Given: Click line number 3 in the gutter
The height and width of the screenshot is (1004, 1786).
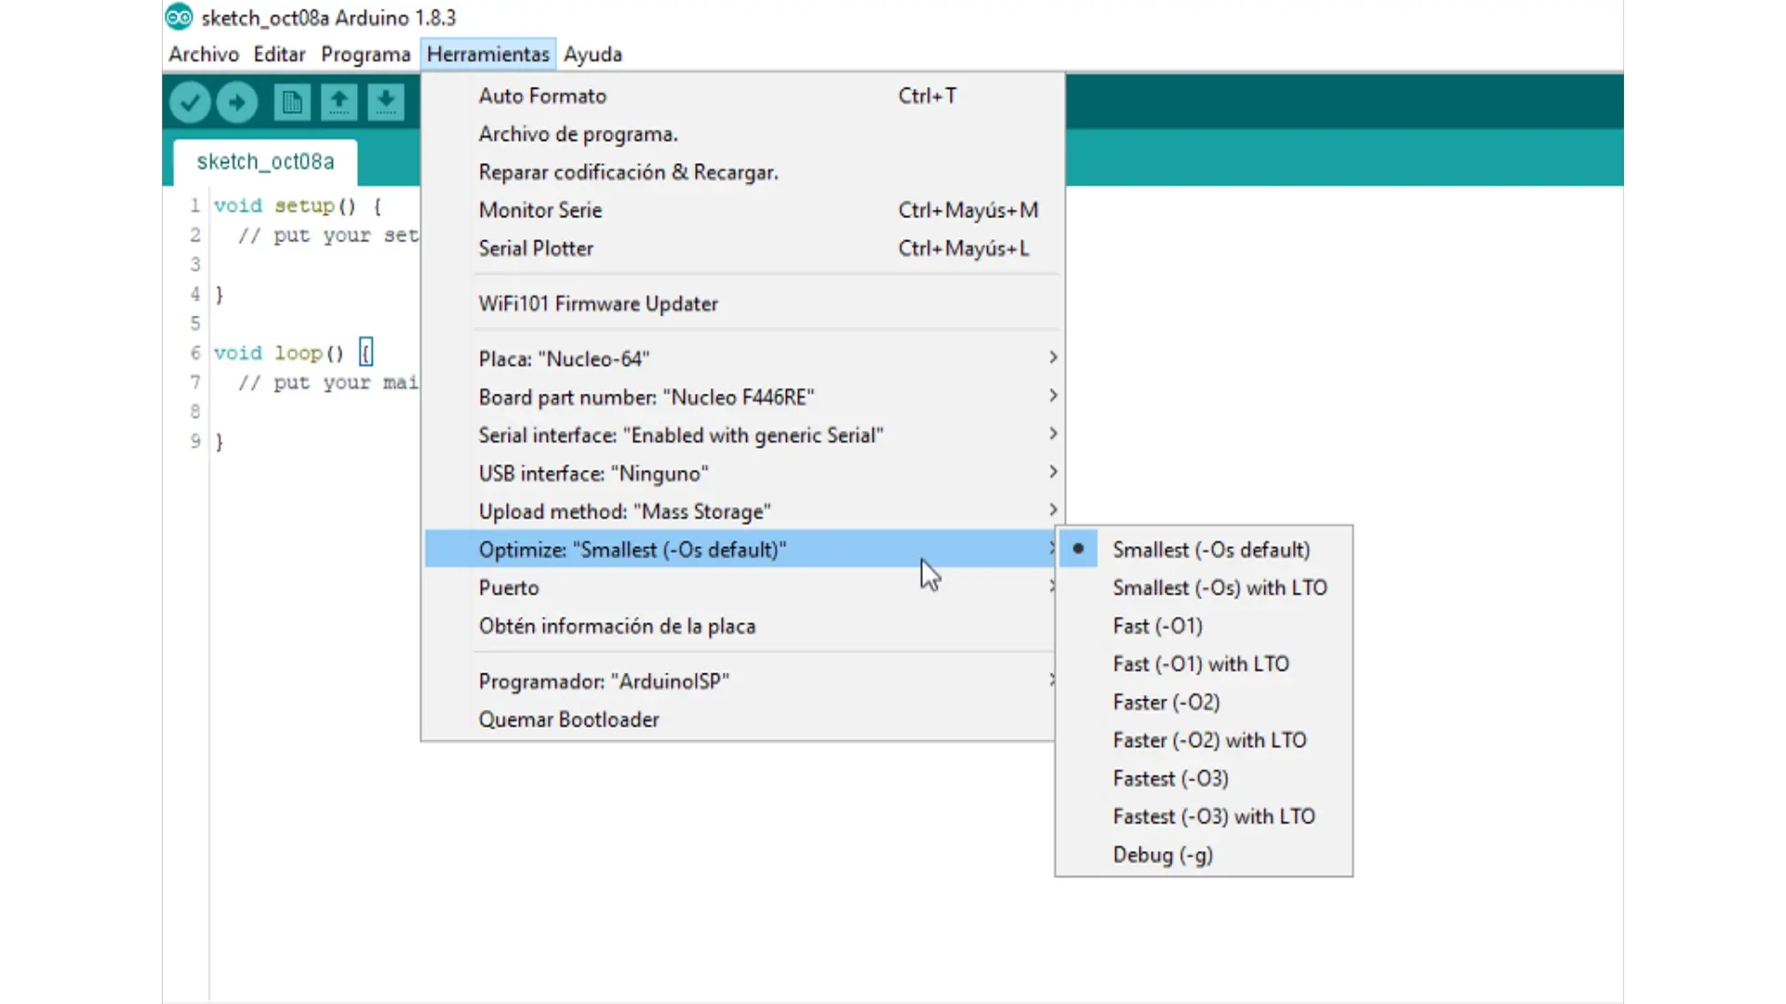Looking at the screenshot, I should click(x=195, y=264).
